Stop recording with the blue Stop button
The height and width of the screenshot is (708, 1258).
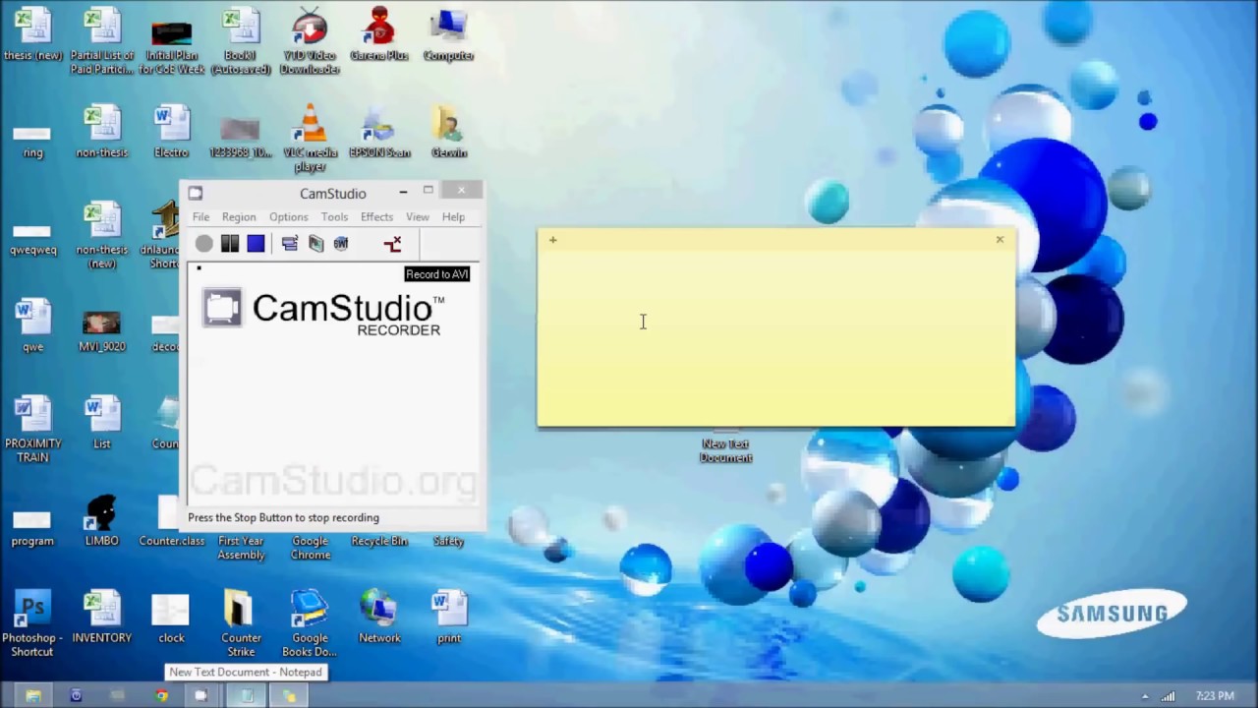coord(256,244)
